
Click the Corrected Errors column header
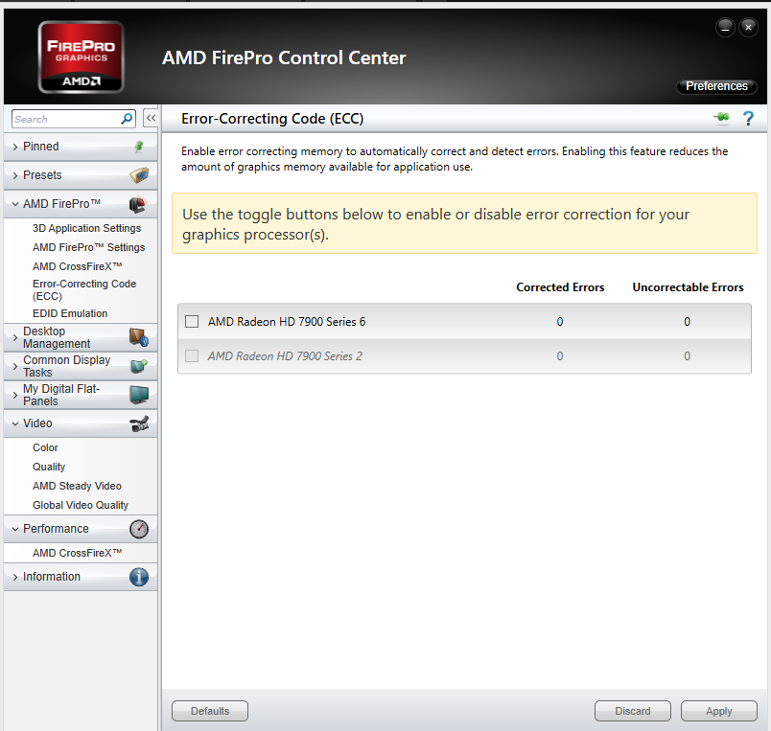pyautogui.click(x=560, y=287)
